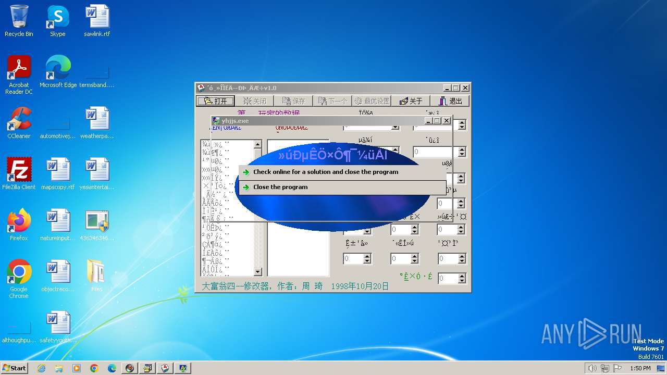667x375 pixels.
Task: Open the Recycle Bin desktop icon
Action: click(19, 21)
